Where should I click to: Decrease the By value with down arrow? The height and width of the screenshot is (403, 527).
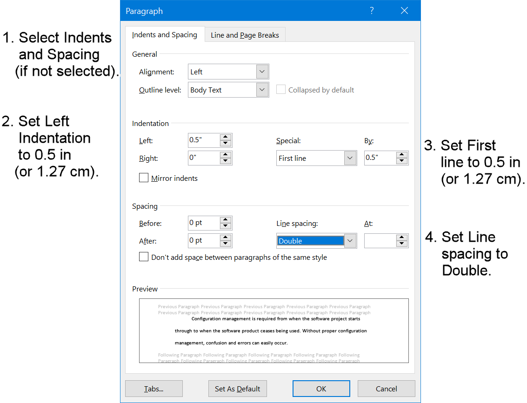[402, 161]
